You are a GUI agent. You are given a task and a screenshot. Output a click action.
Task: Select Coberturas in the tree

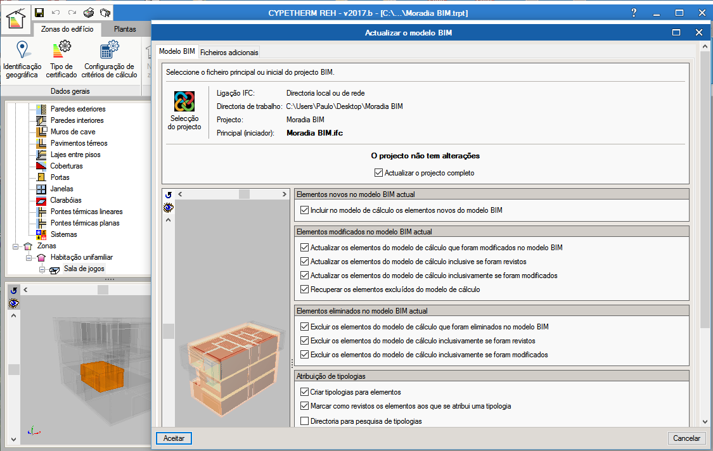pos(67,166)
